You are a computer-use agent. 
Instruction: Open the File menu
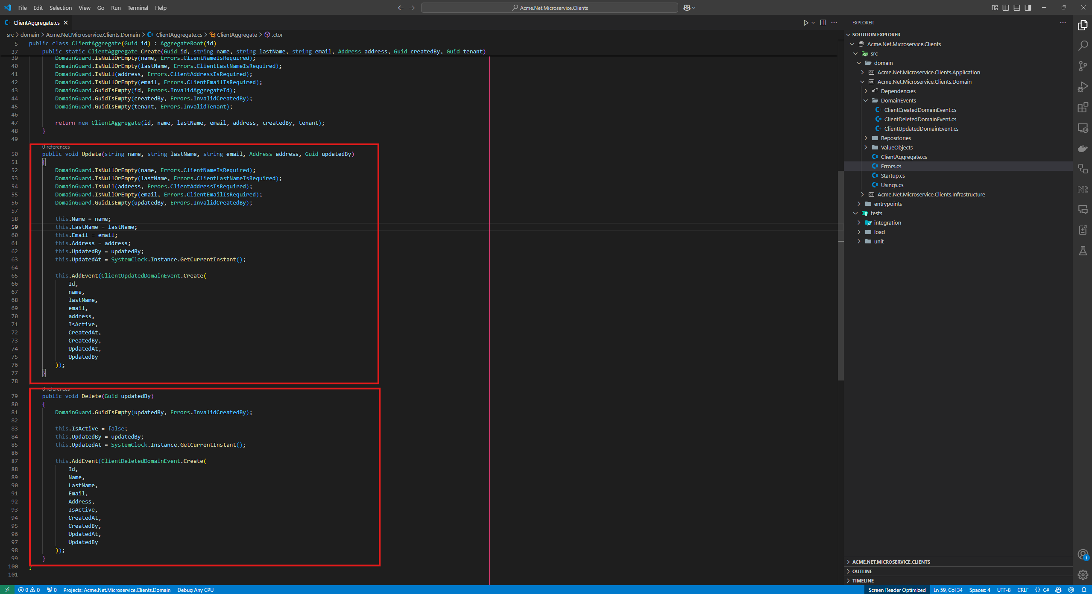click(23, 8)
